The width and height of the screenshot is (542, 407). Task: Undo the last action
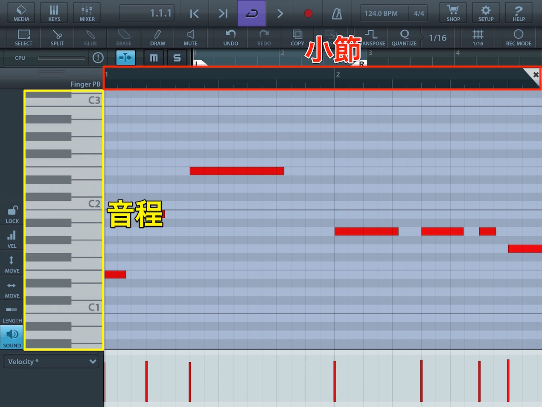230,38
